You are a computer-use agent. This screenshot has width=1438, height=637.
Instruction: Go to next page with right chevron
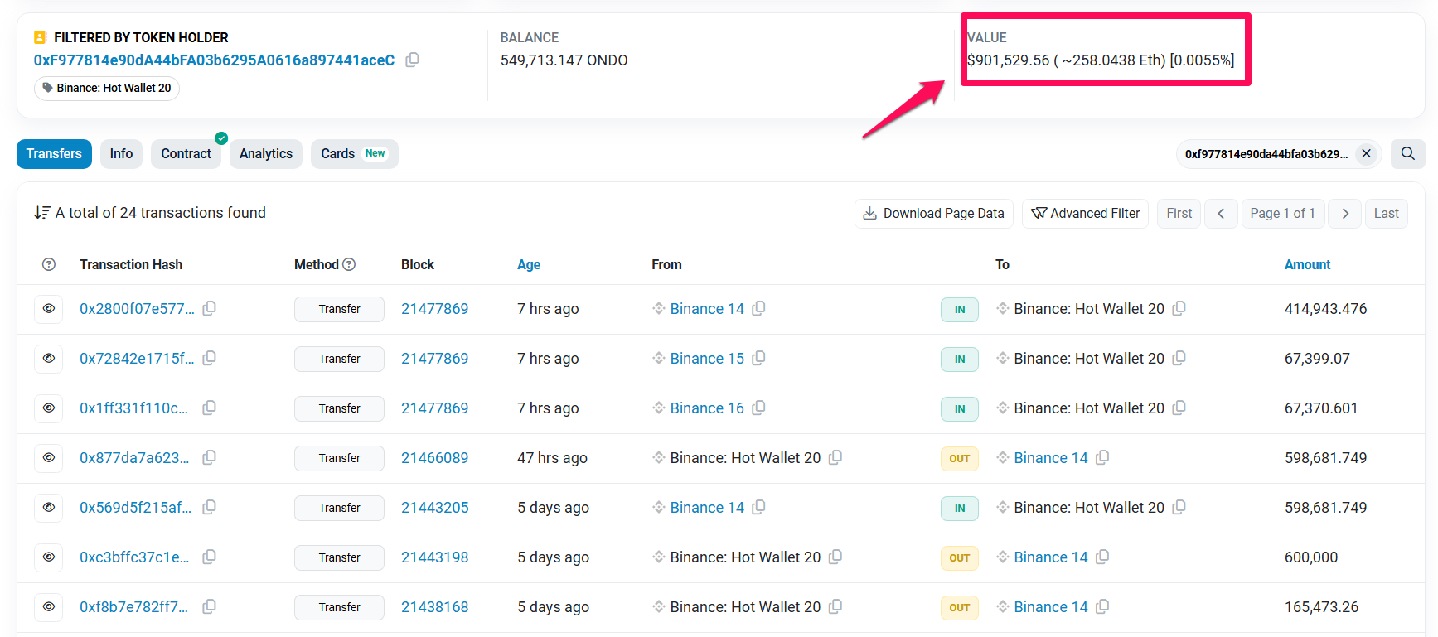coord(1345,213)
